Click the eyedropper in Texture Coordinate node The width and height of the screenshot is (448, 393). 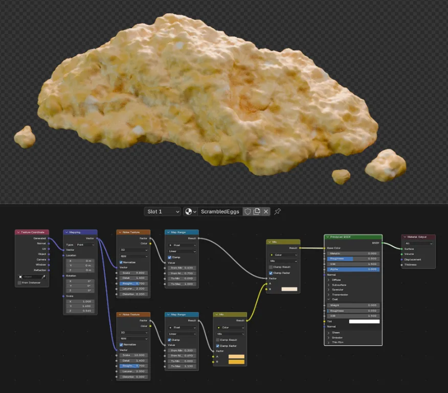tap(43, 277)
